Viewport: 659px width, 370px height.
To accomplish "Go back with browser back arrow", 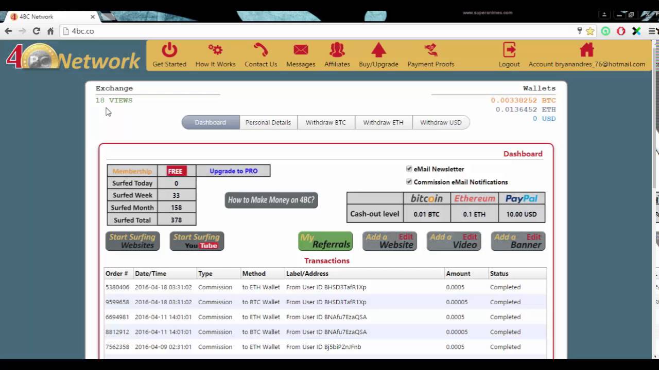I will point(8,31).
